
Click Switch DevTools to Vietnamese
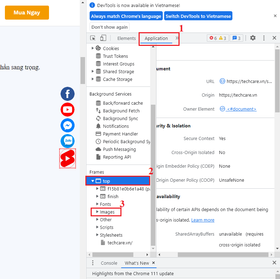(x=198, y=16)
